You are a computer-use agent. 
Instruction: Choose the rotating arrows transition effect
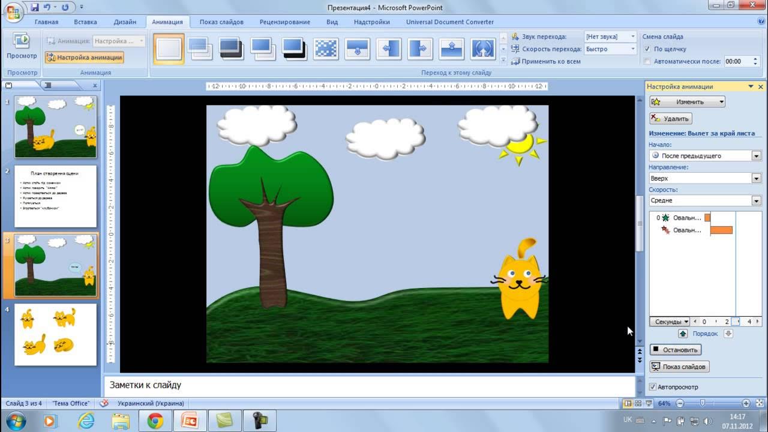483,49
